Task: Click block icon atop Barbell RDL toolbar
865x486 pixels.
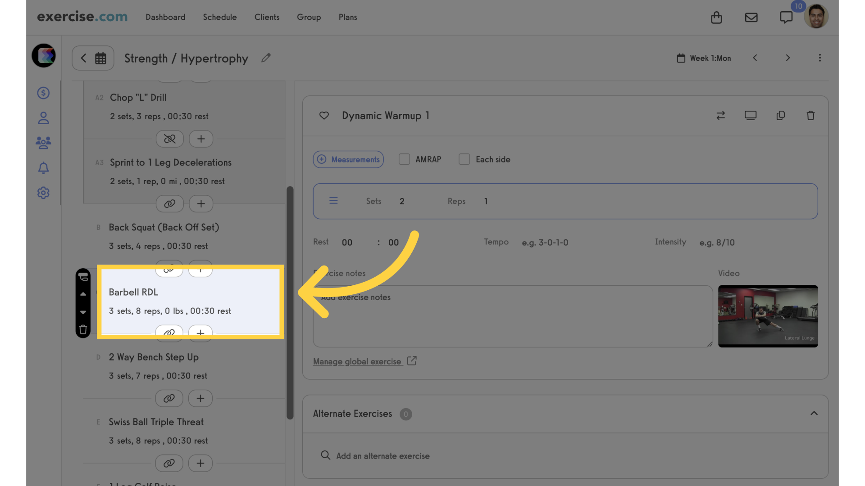Action: (83, 277)
